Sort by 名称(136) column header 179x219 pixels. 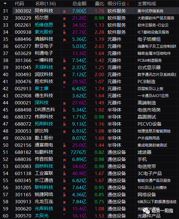point(45,4)
